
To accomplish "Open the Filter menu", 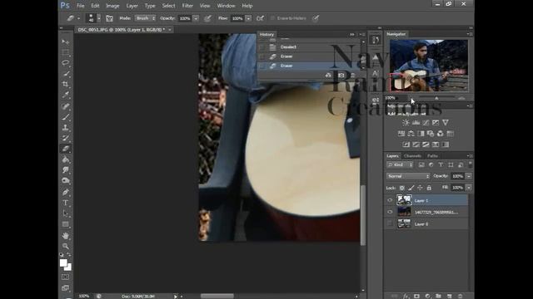I will pos(187,6).
